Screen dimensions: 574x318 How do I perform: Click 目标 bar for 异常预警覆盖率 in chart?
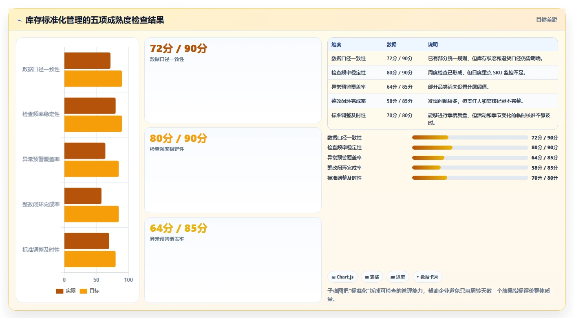92,169
